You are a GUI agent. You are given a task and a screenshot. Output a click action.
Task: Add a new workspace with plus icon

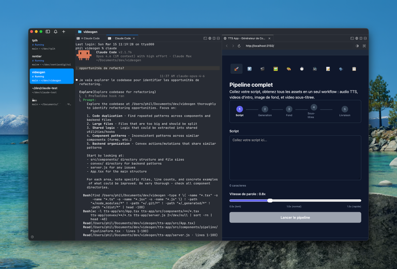64,31
